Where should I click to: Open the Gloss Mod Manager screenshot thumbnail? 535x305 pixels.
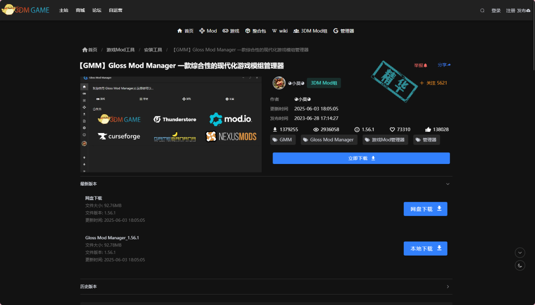click(x=171, y=124)
